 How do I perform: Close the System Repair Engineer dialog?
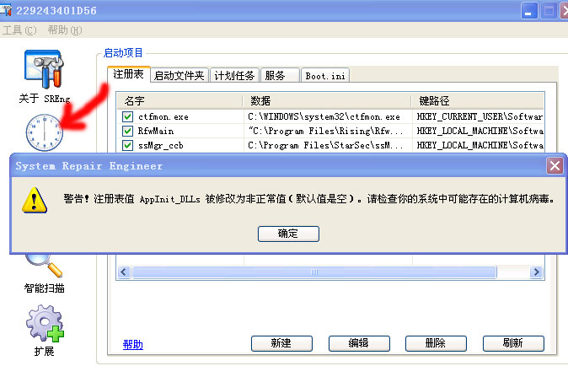[555, 166]
